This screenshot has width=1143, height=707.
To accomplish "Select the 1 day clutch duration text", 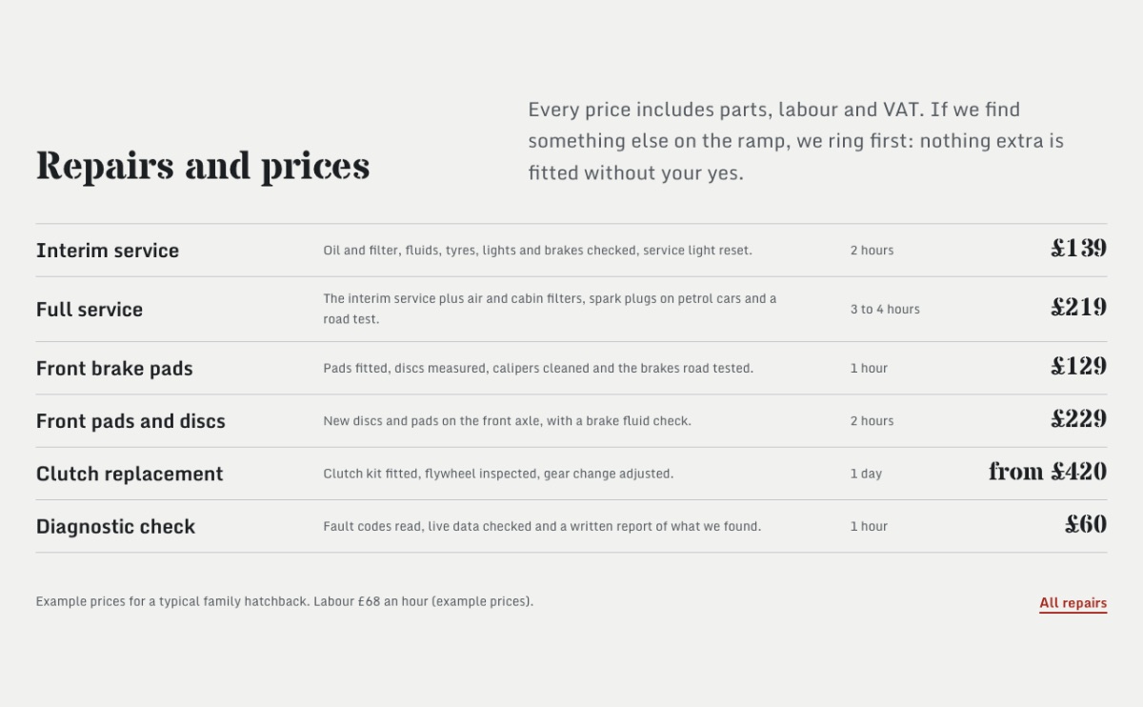I will tap(866, 474).
